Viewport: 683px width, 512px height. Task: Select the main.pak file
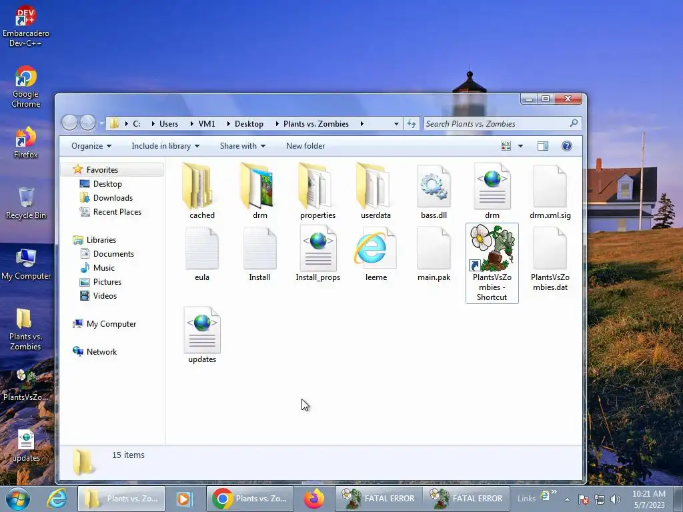[434, 253]
